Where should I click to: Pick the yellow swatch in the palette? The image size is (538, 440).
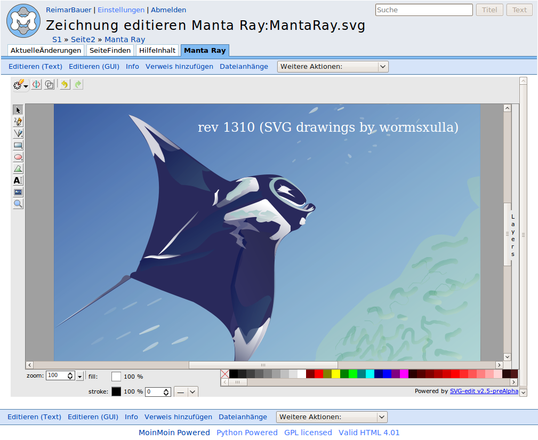pyautogui.click(x=336, y=374)
